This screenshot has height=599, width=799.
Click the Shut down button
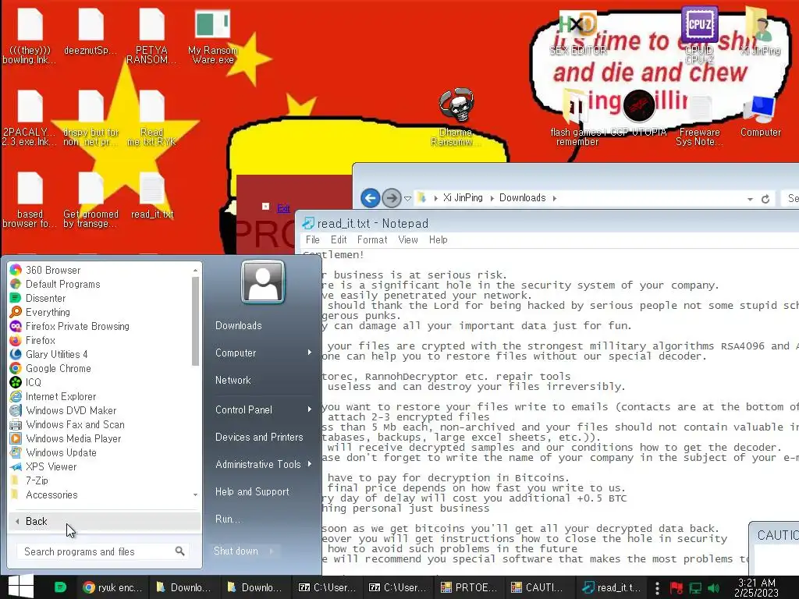coord(236,551)
